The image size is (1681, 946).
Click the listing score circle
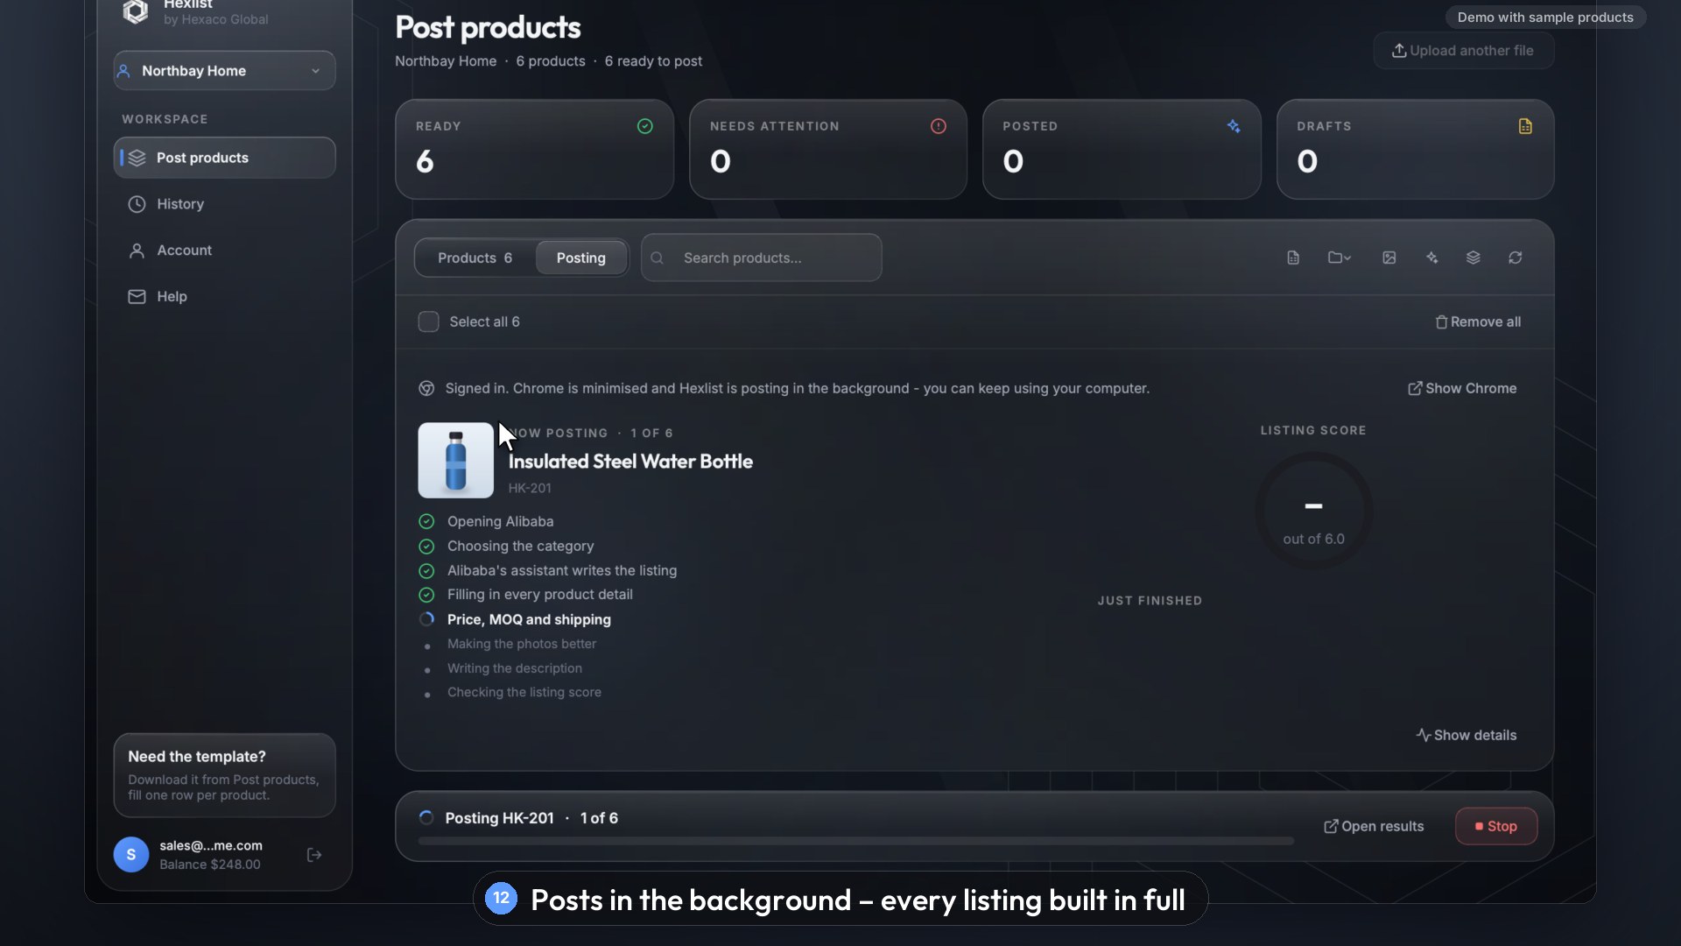point(1313,511)
